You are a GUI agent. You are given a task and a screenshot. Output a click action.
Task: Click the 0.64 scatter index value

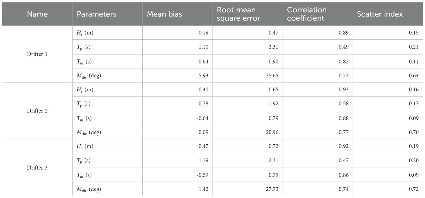click(414, 76)
